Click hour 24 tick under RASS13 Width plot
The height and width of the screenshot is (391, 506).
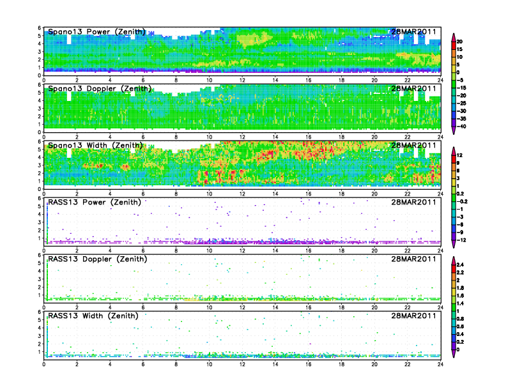[x=440, y=364]
